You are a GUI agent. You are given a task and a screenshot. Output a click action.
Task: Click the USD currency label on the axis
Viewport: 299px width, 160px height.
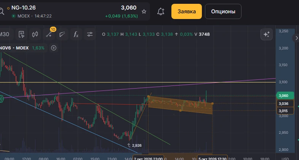click(x=285, y=158)
